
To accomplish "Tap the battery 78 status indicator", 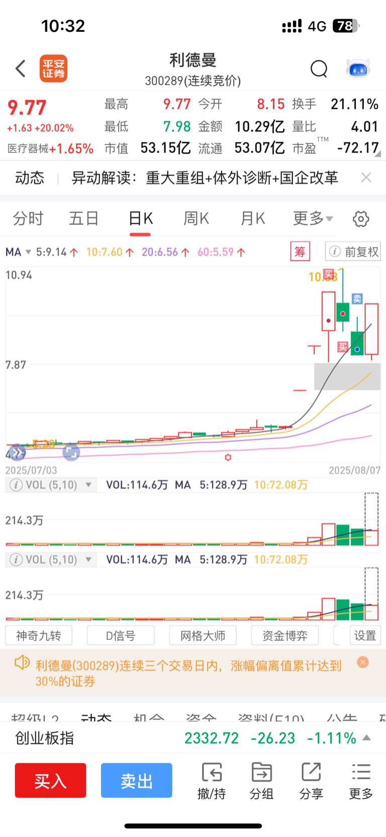I will [x=346, y=26].
